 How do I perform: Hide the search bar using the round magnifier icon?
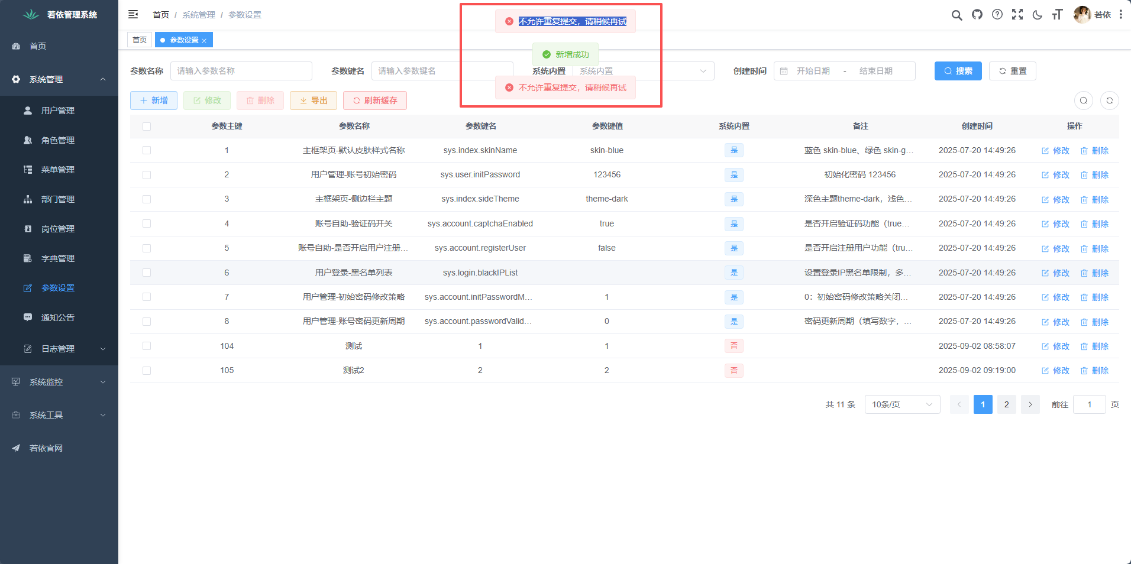[x=1084, y=101]
